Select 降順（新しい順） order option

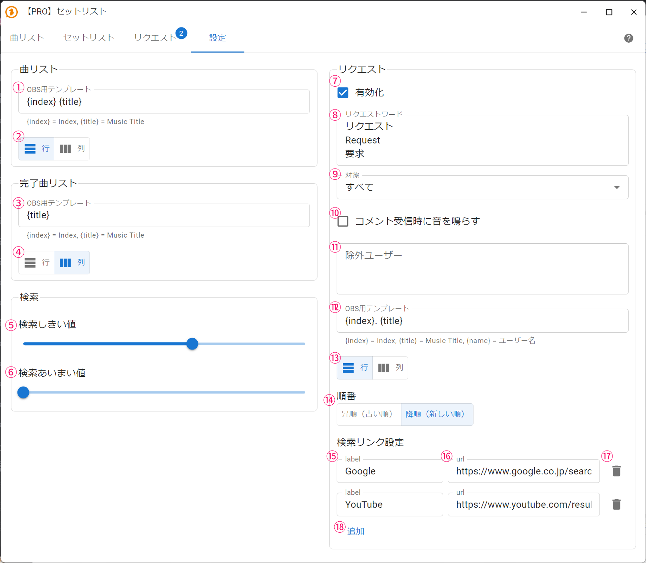[x=437, y=414]
